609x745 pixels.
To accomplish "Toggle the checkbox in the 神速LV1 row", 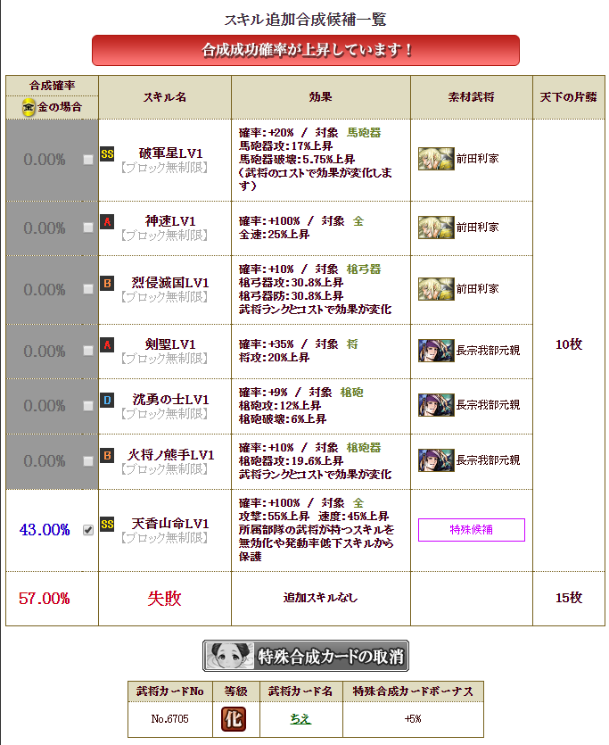I will point(87,228).
